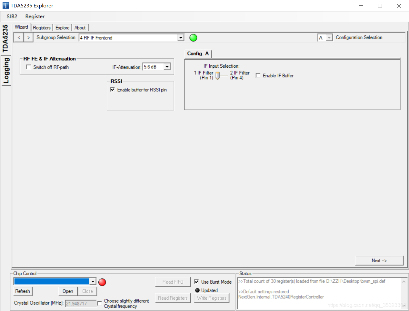Close the TDA5235 Explorer window
The image size is (409, 311).
(399, 5)
